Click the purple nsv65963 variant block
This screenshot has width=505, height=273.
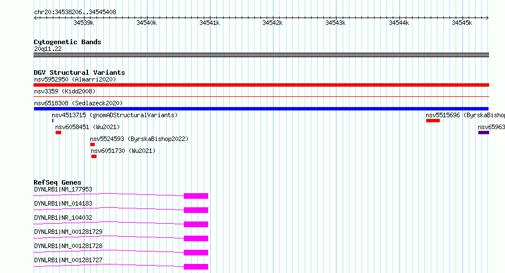pyautogui.click(x=484, y=133)
